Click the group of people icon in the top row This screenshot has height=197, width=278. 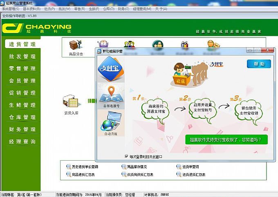(130, 44)
